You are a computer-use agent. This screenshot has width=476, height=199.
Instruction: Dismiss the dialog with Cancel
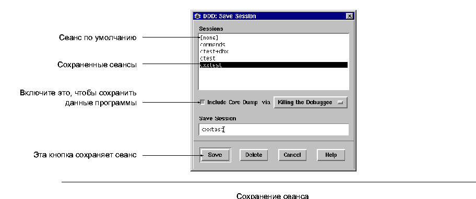[292, 155]
